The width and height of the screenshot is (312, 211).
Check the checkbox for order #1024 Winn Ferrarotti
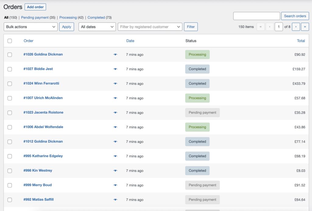pyautogui.click(x=9, y=83)
